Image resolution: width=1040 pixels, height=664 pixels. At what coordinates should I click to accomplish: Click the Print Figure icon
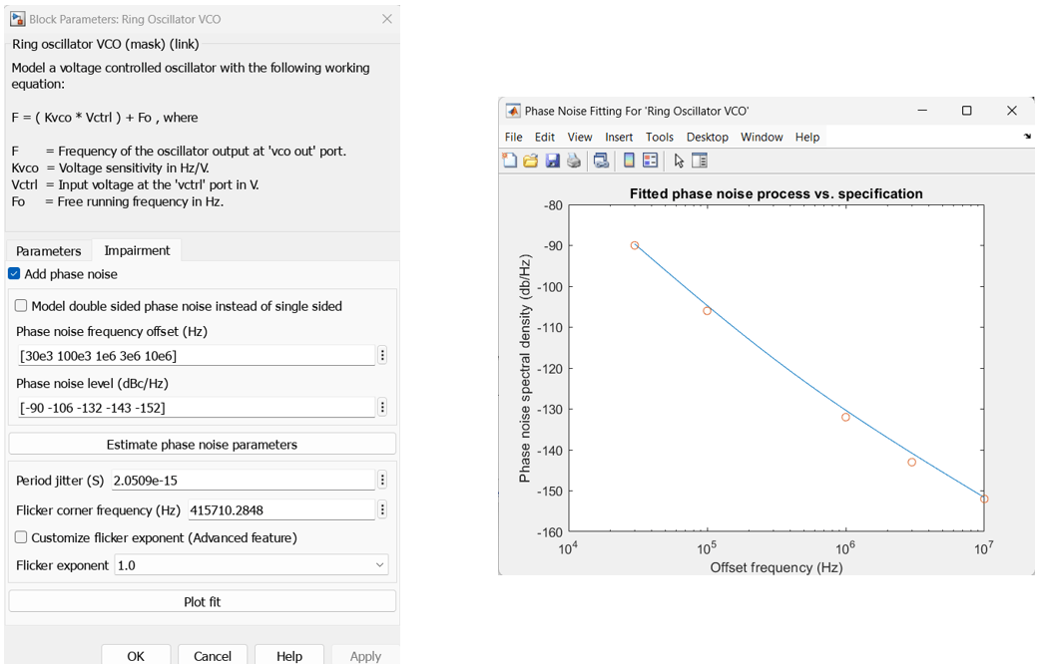click(x=573, y=161)
